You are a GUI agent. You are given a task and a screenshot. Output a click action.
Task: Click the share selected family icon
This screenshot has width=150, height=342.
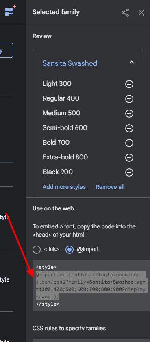(x=125, y=13)
